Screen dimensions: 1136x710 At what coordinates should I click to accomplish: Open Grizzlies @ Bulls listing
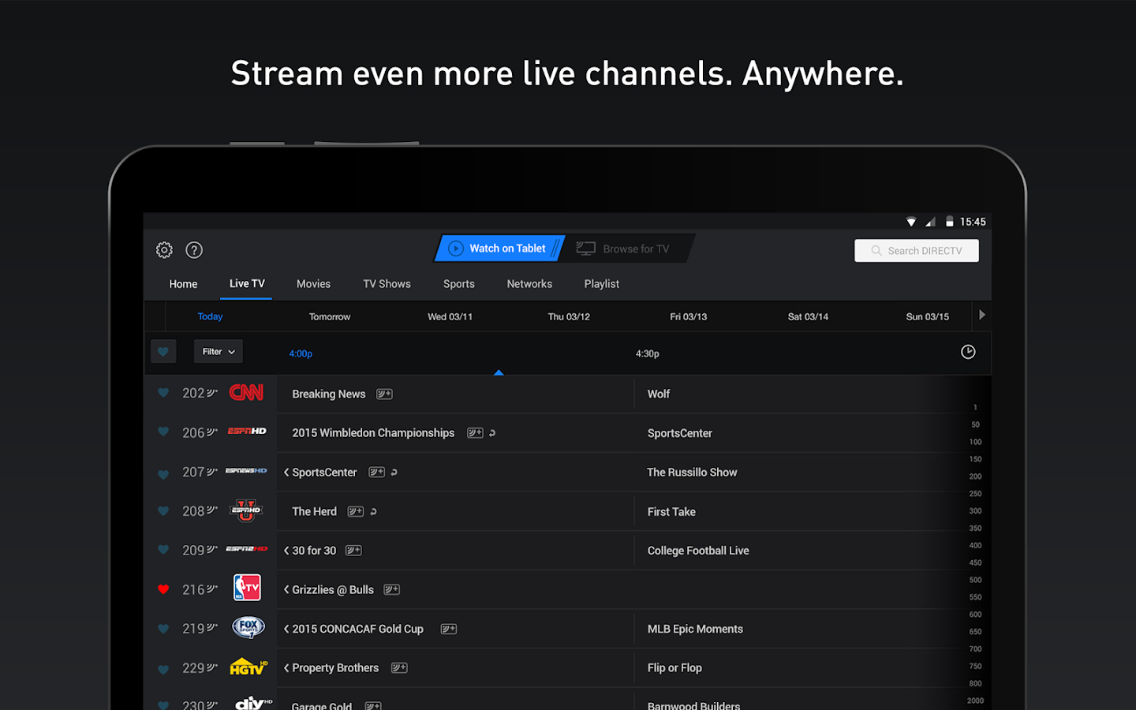333,589
